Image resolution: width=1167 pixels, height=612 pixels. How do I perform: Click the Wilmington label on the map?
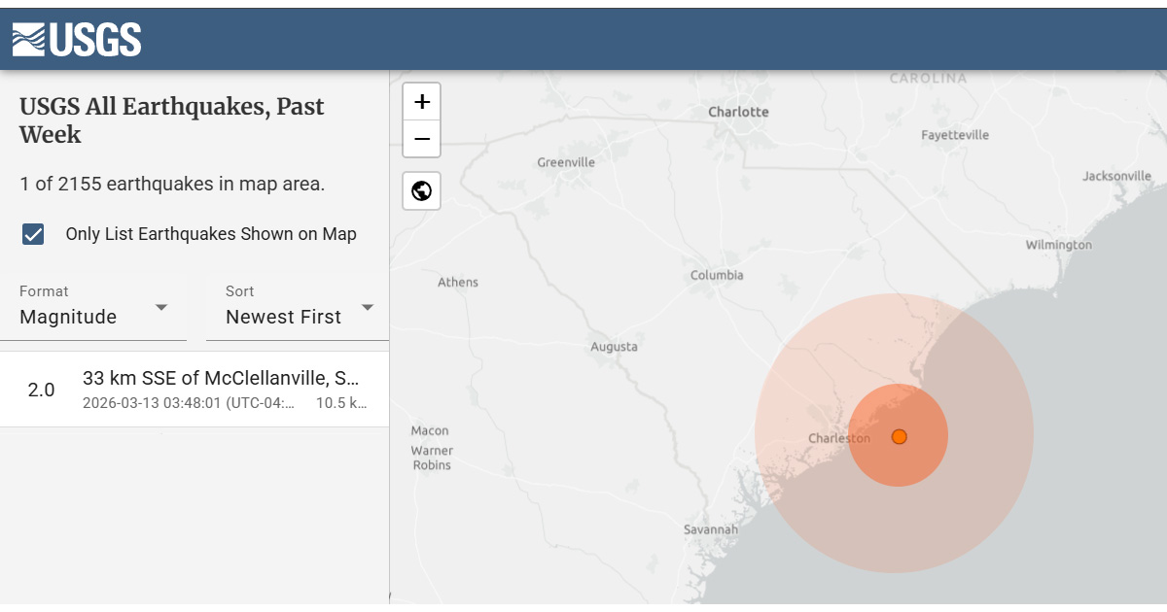[x=1058, y=245]
